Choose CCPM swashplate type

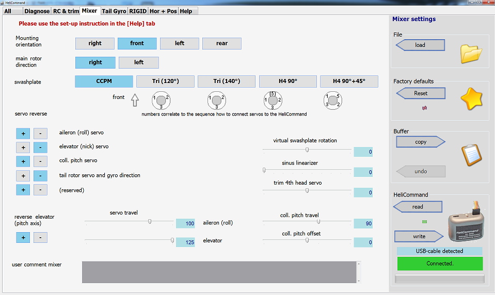coord(104,81)
